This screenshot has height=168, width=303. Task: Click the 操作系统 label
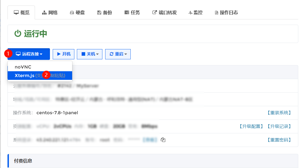point(22,113)
